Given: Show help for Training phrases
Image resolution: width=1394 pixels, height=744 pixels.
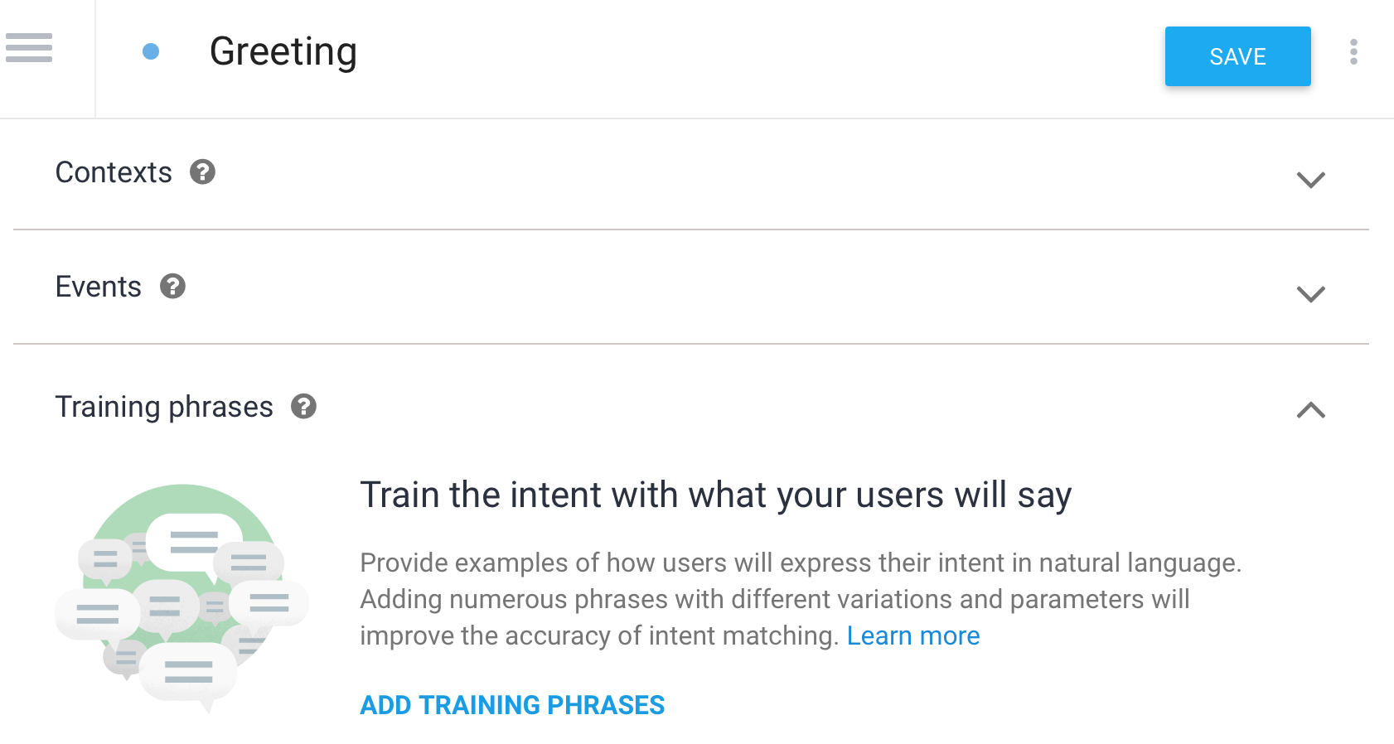Looking at the screenshot, I should [x=303, y=406].
